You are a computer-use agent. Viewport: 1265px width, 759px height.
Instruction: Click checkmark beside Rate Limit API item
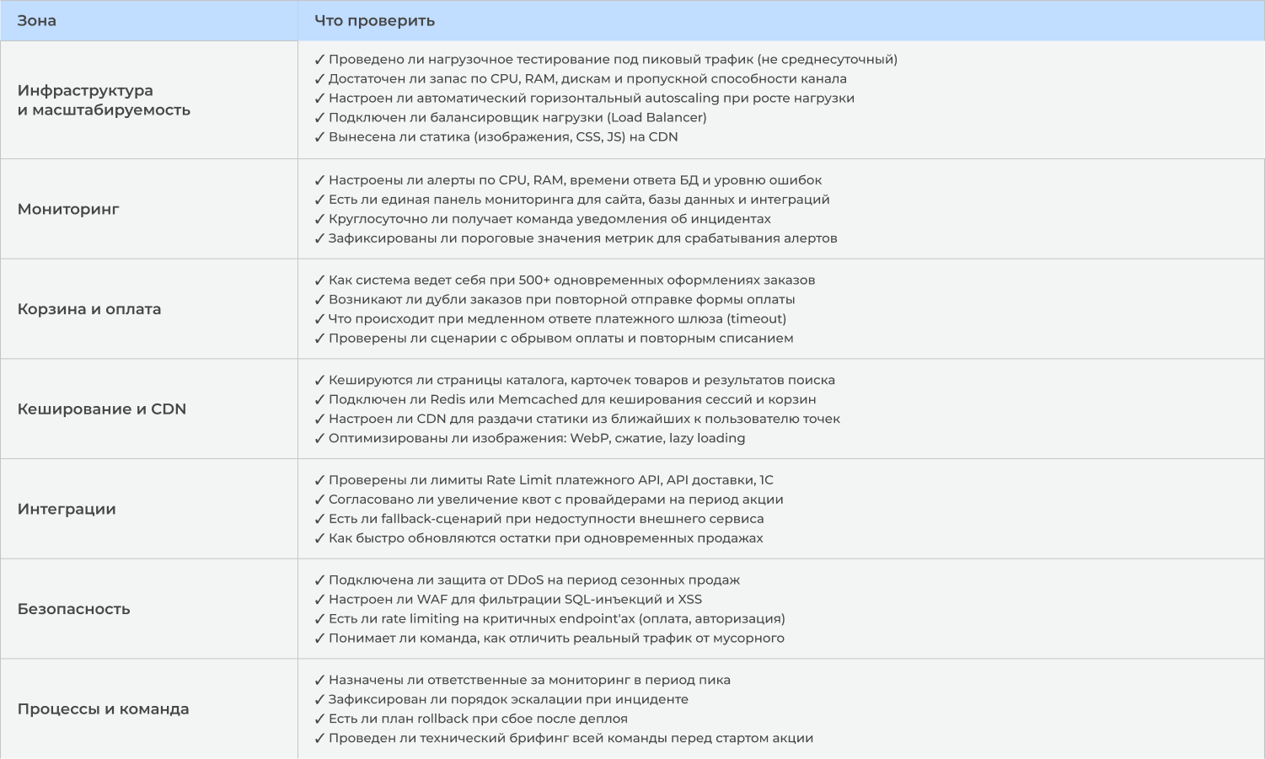[x=319, y=480]
